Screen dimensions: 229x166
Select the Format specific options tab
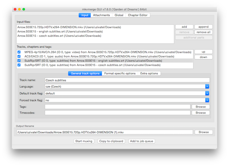120,73
